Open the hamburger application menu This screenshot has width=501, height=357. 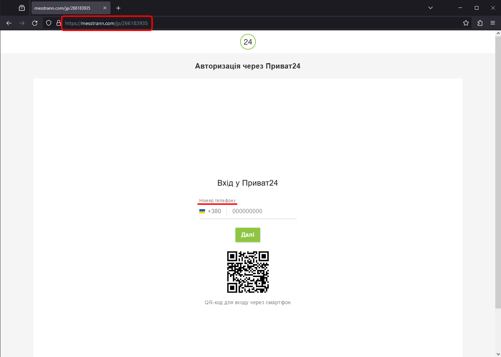493,23
